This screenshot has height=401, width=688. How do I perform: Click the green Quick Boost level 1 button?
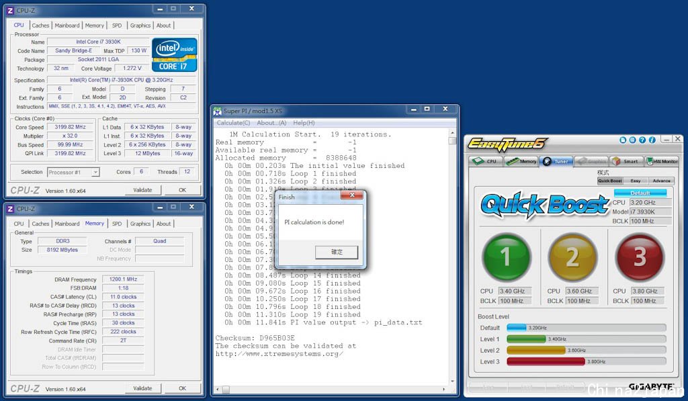click(507, 257)
